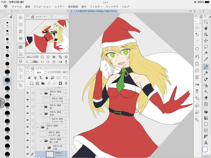Viewport: 211px width, 158px height.
Task: Select the Airbrush tool
Action: tap(206, 85)
